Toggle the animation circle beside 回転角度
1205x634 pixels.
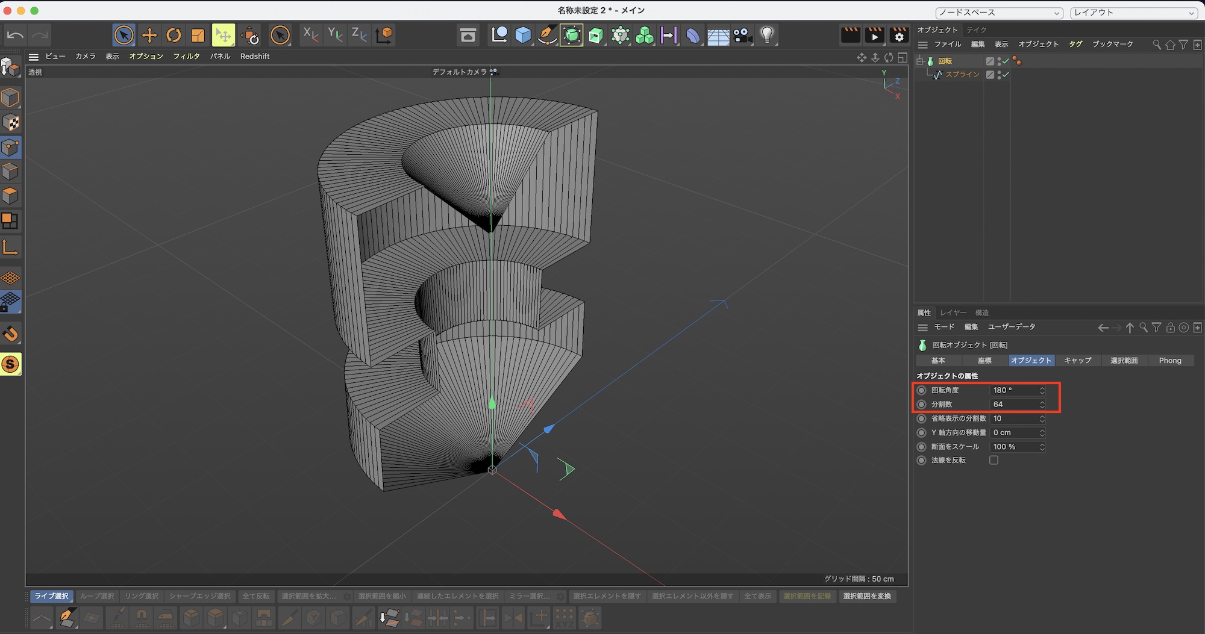[921, 390]
